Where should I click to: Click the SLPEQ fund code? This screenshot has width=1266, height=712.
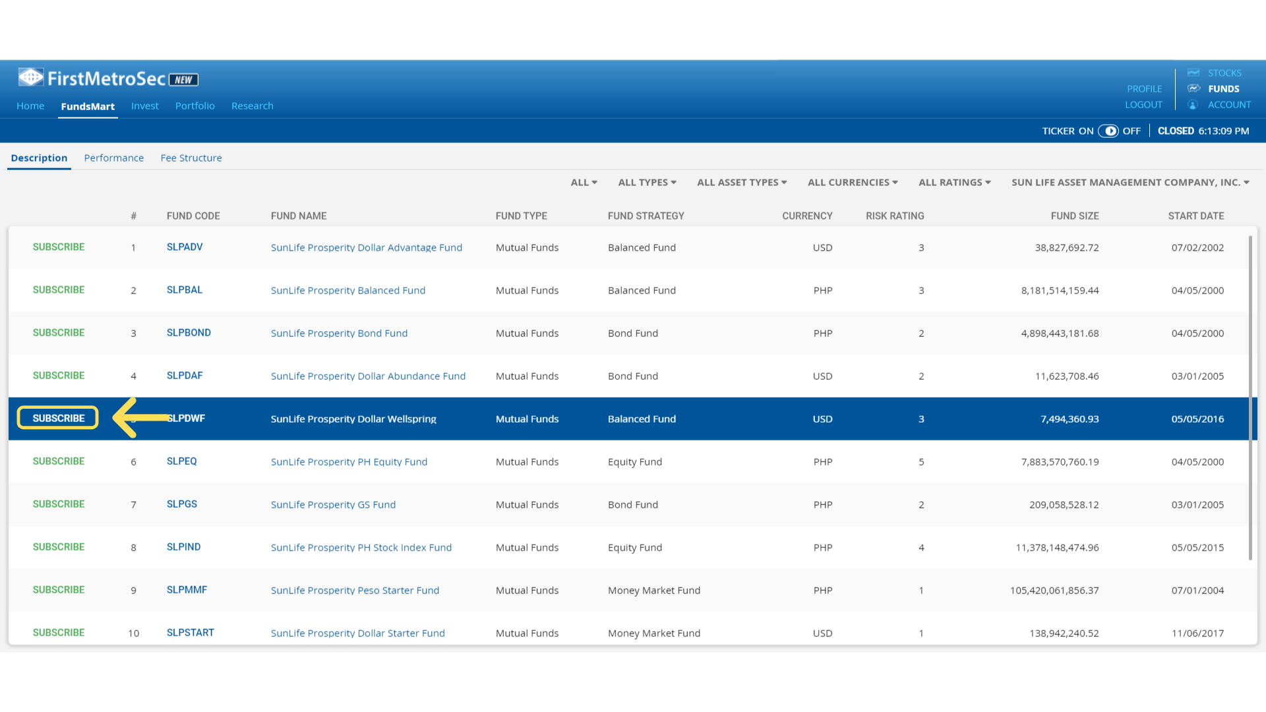coord(181,461)
